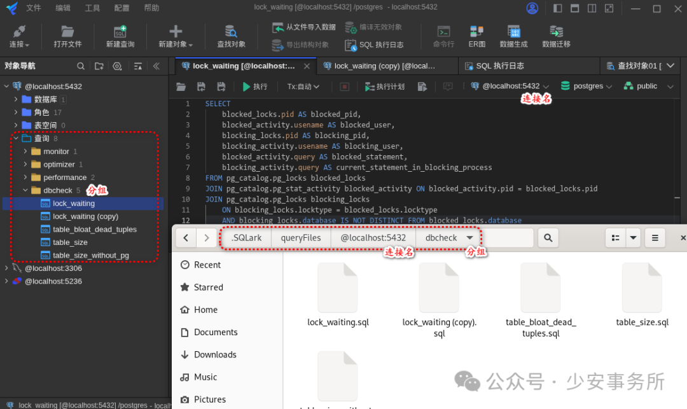687x409 pixels.
Task: Click the .SQLark path breadcrumb
Action: [247, 238]
